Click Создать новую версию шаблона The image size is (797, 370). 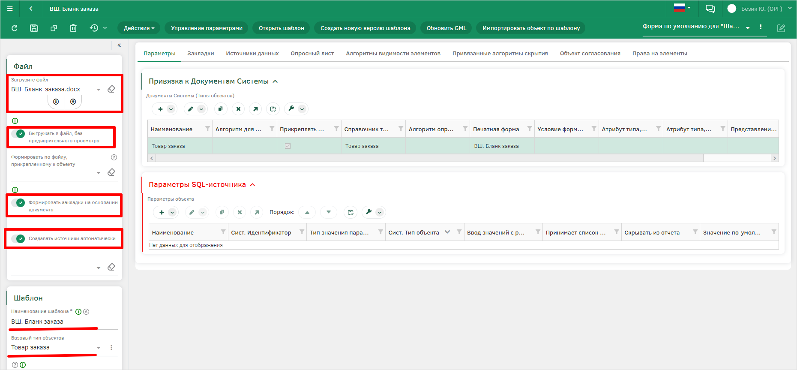[x=366, y=28]
